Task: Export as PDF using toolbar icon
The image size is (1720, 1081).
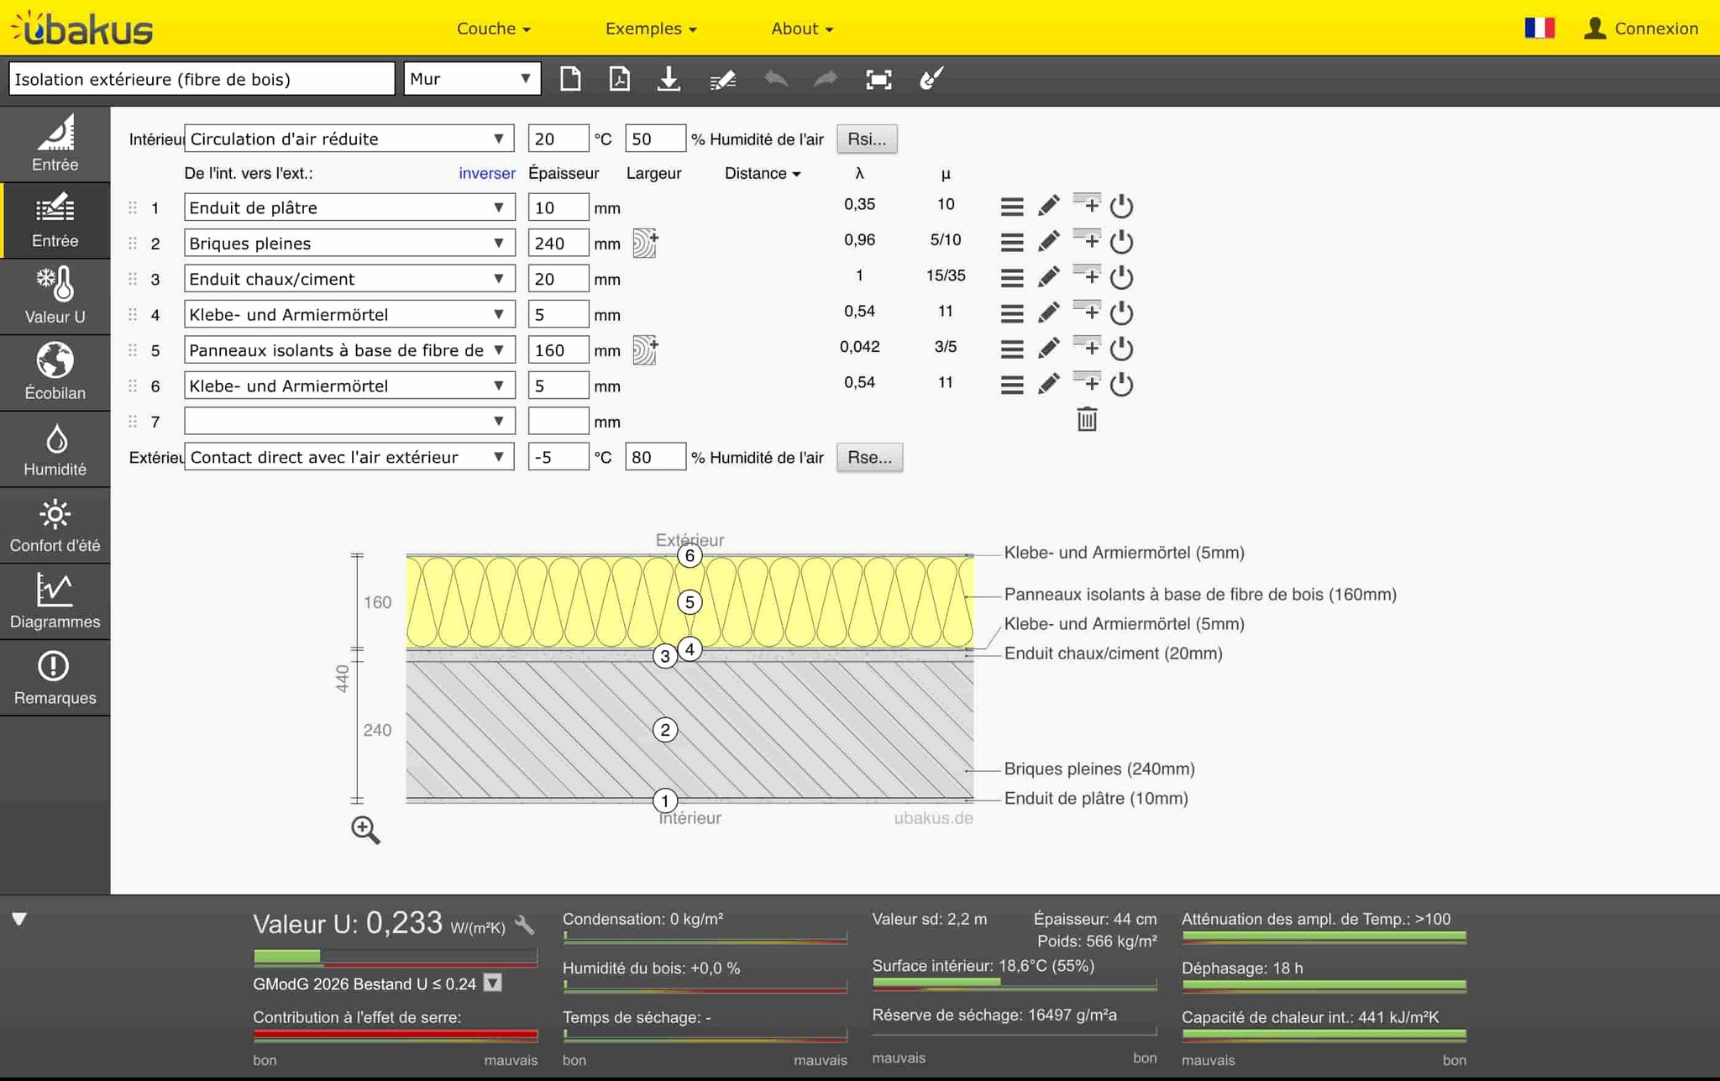Action: [619, 79]
